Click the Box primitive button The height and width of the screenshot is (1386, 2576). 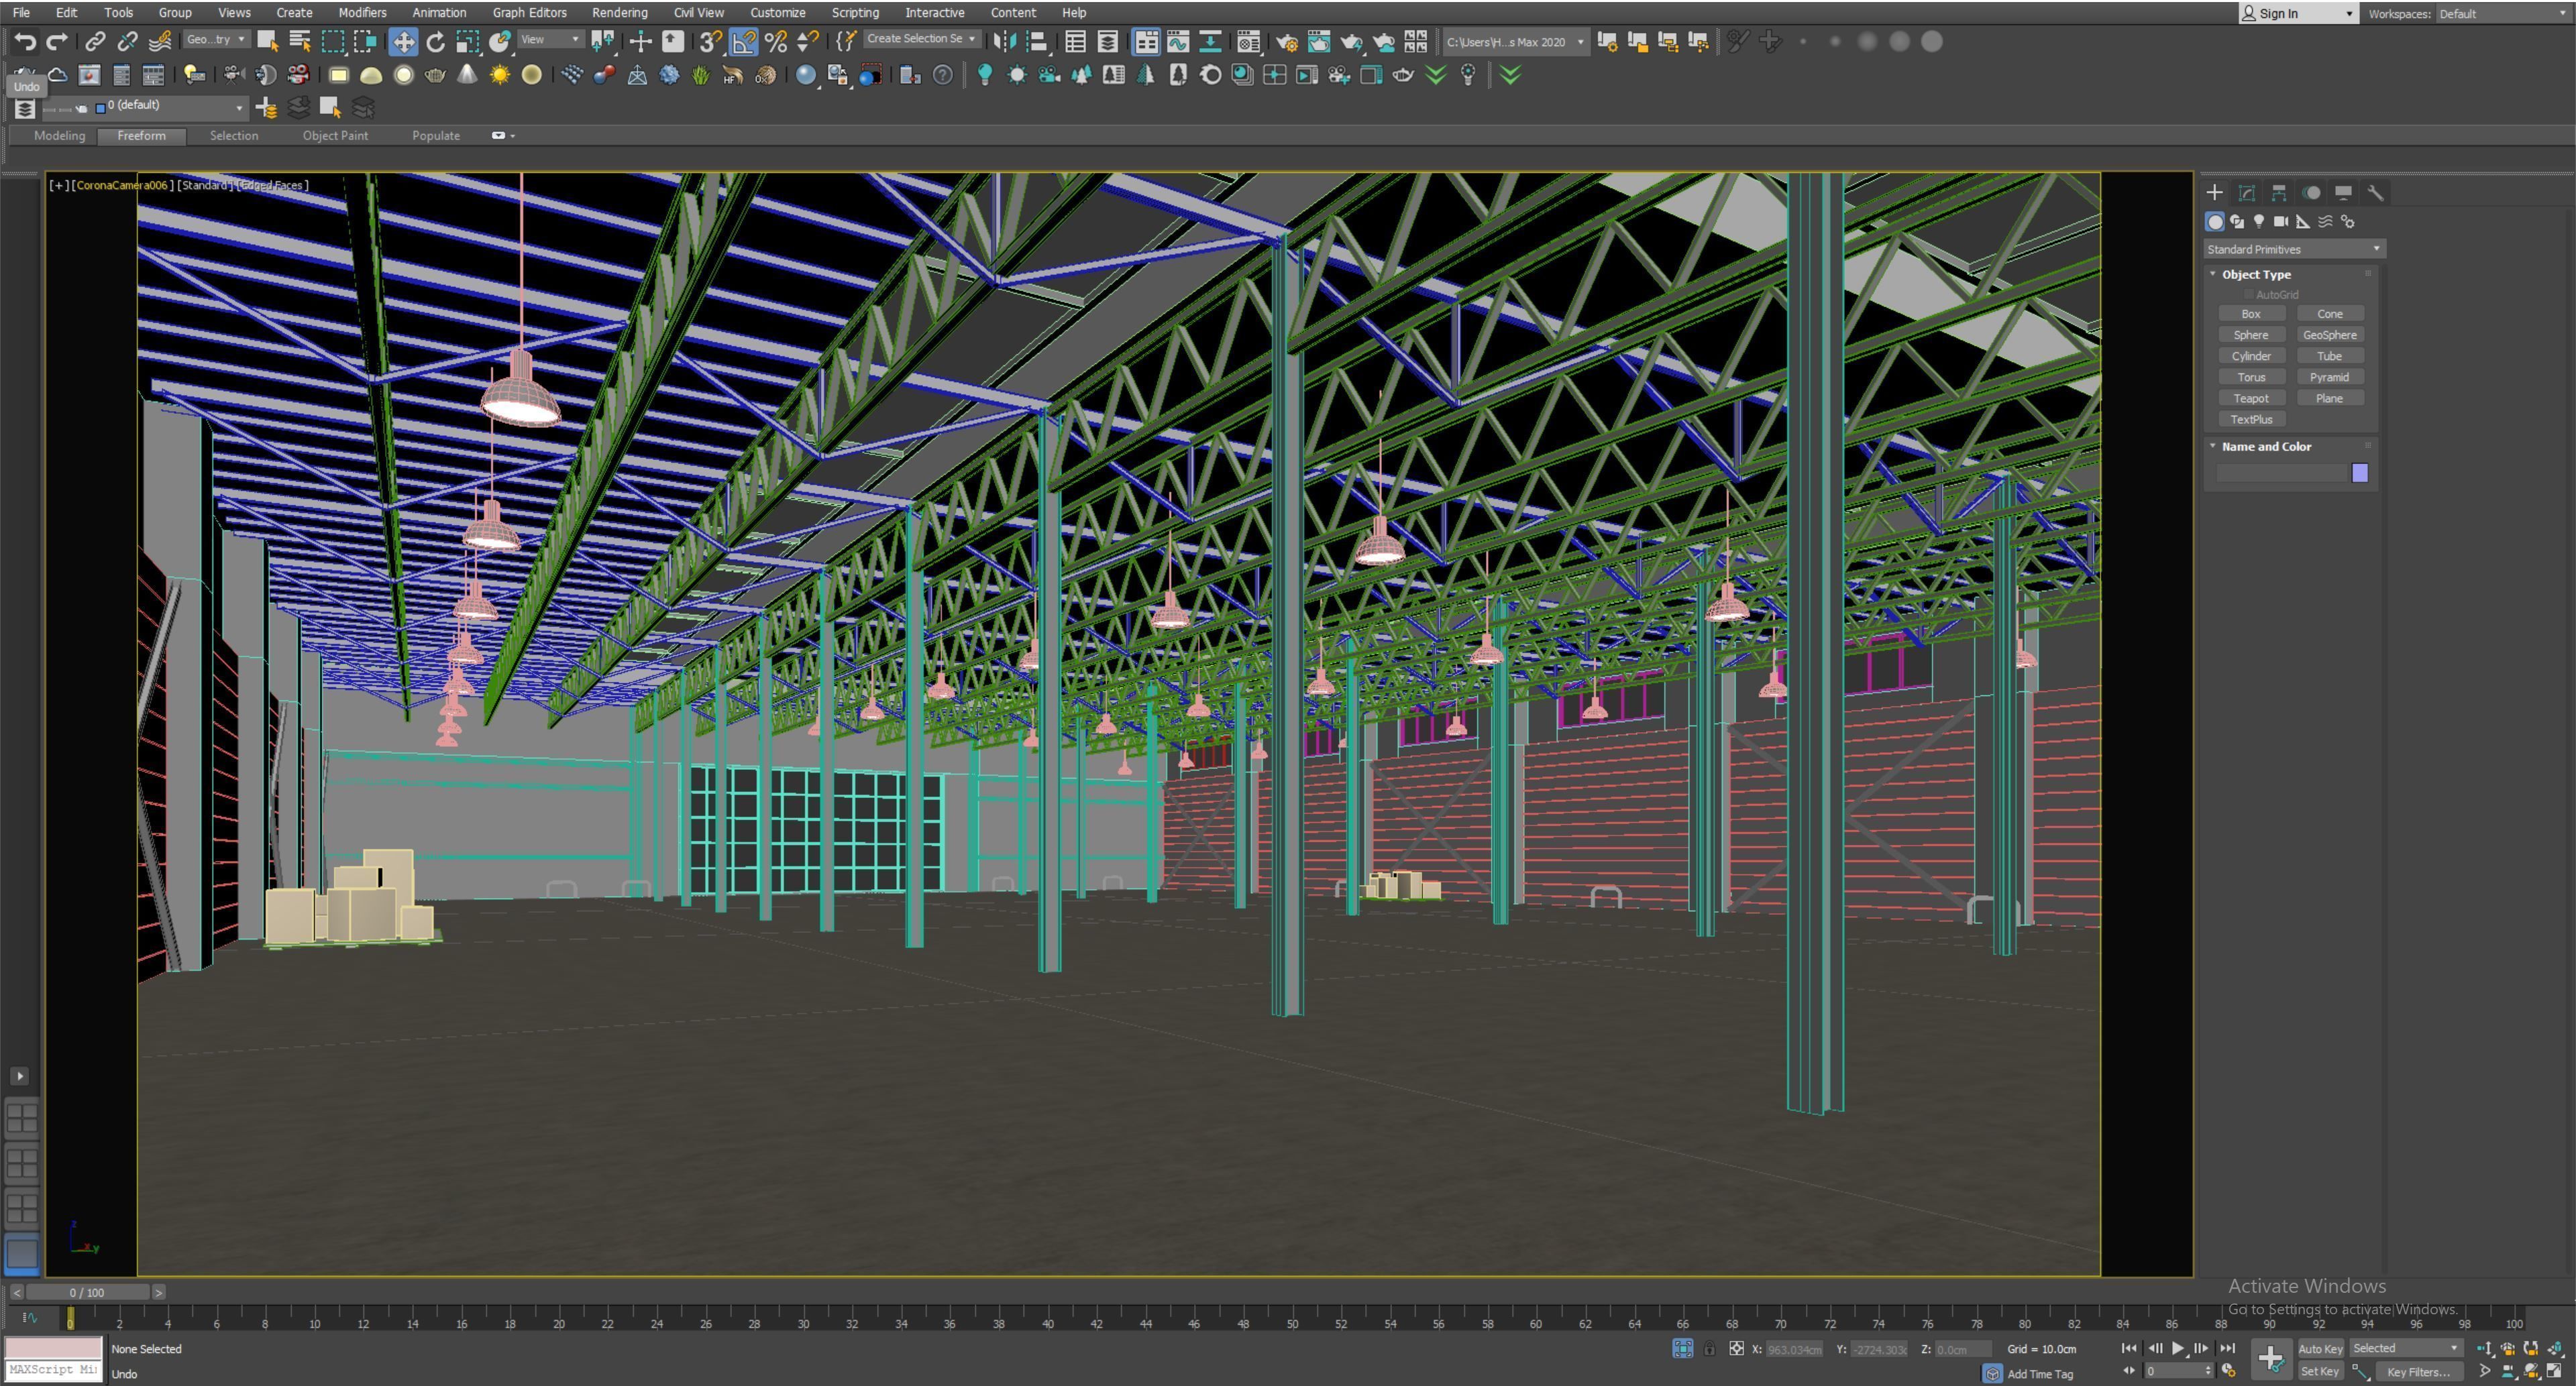(2251, 314)
